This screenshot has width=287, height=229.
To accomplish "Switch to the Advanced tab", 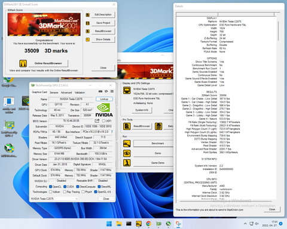I will (66, 92).
